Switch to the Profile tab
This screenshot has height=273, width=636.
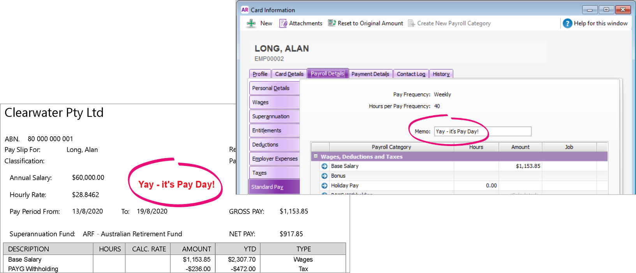[260, 74]
